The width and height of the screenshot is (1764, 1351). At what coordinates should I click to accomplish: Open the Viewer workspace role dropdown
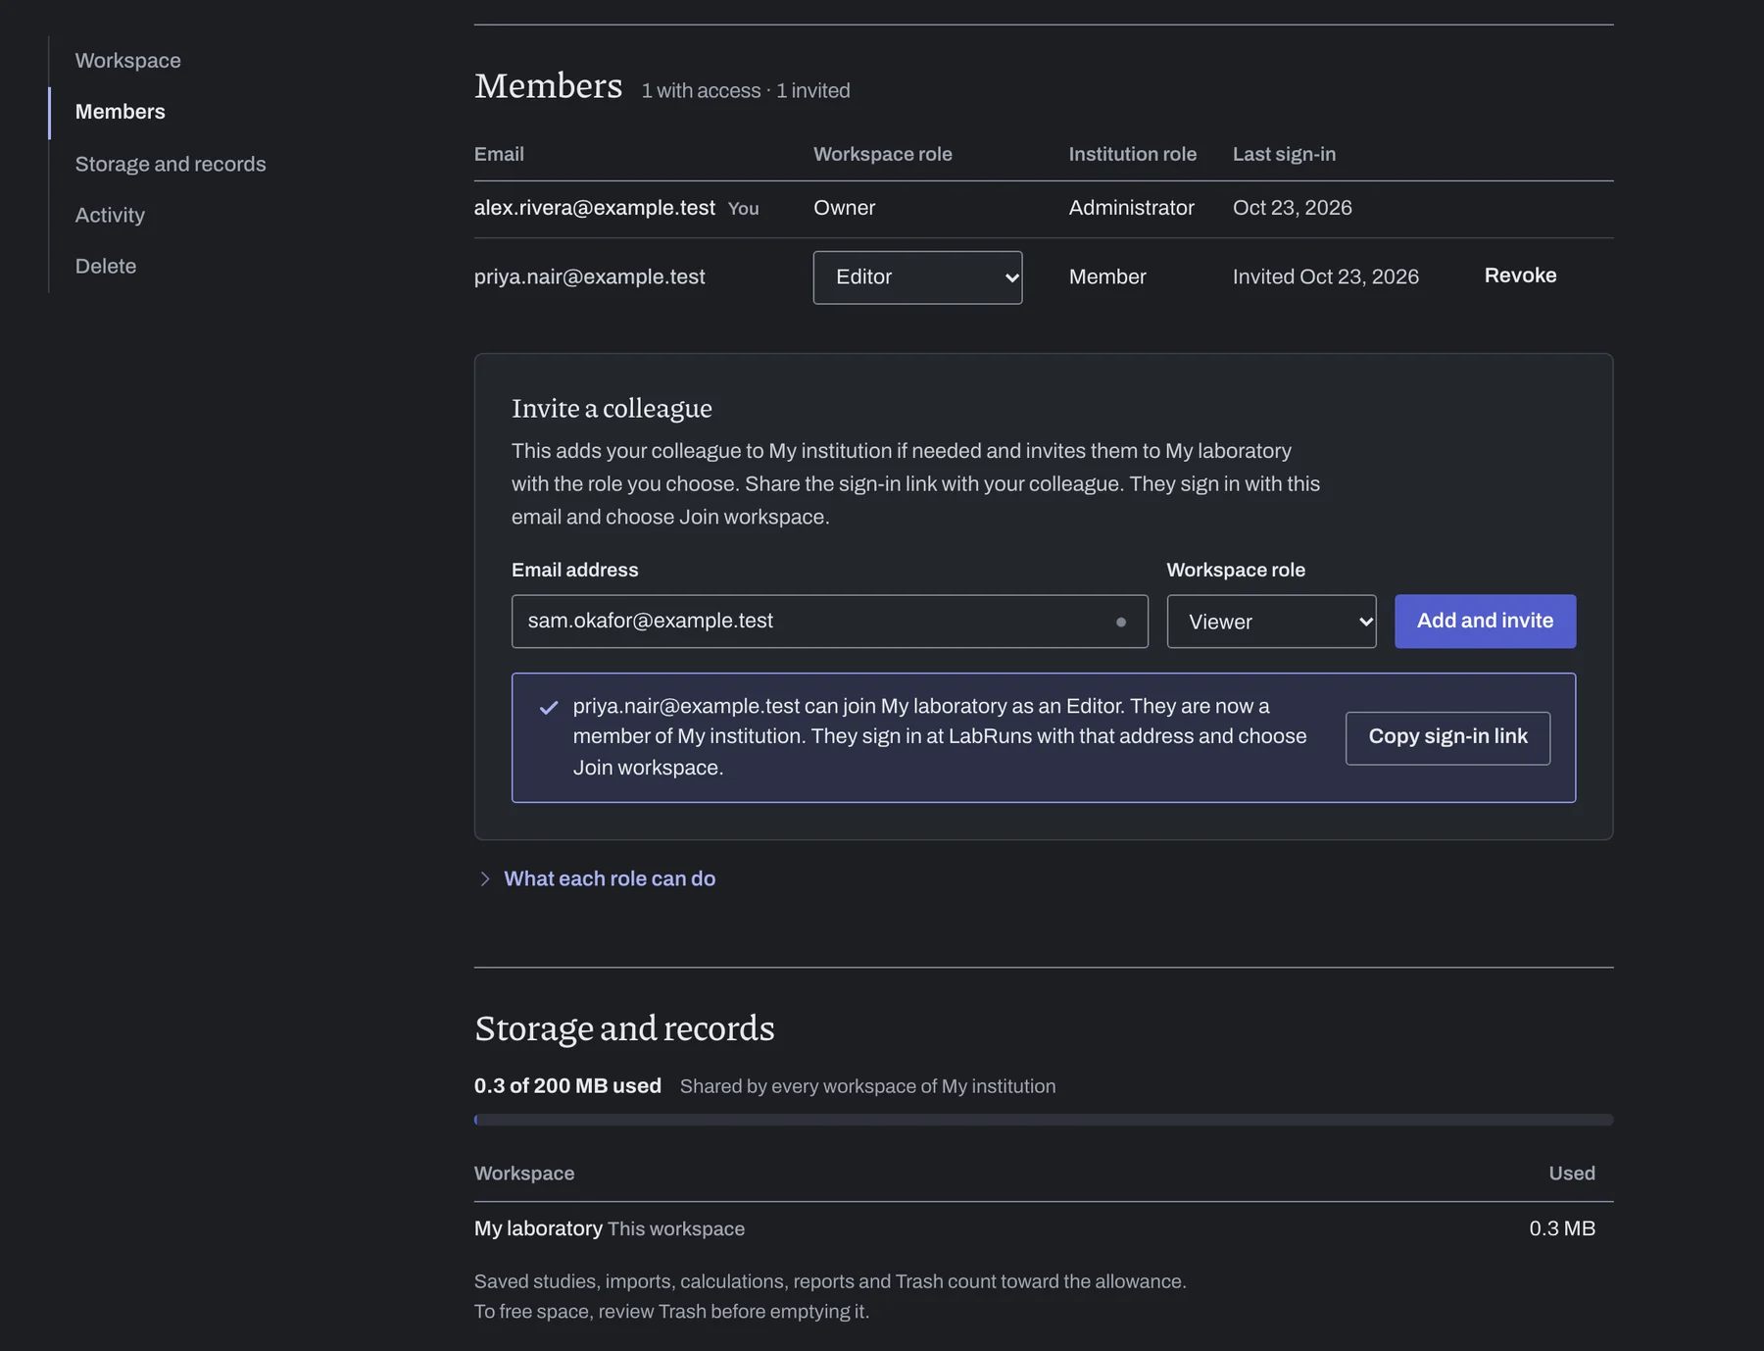point(1271,622)
